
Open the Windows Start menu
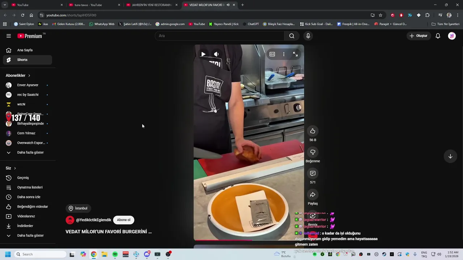coord(8,254)
